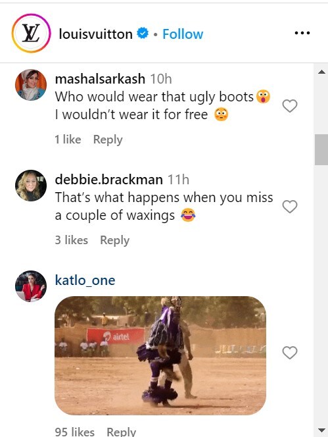Click the Louis Vuitton LV profile logo
Image resolution: width=328 pixels, height=437 pixels.
pos(31,33)
